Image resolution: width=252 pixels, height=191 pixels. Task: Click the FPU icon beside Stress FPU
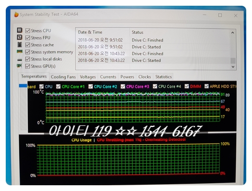pos(20,37)
